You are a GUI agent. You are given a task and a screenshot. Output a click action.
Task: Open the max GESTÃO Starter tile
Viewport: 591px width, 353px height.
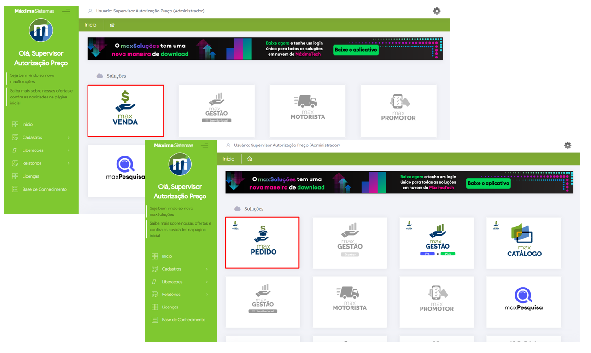[x=350, y=243]
